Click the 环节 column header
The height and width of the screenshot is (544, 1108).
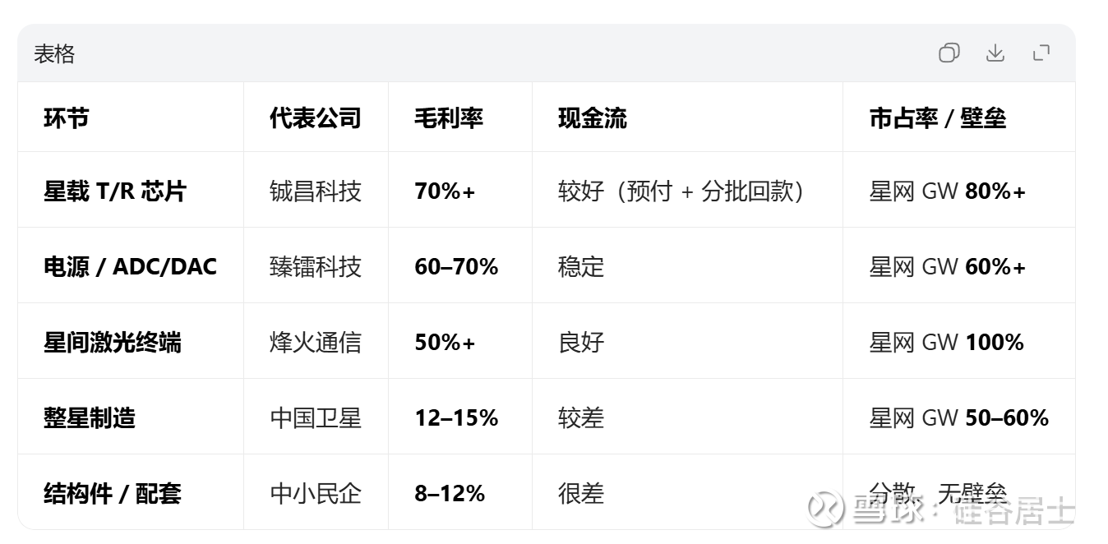click(66, 118)
